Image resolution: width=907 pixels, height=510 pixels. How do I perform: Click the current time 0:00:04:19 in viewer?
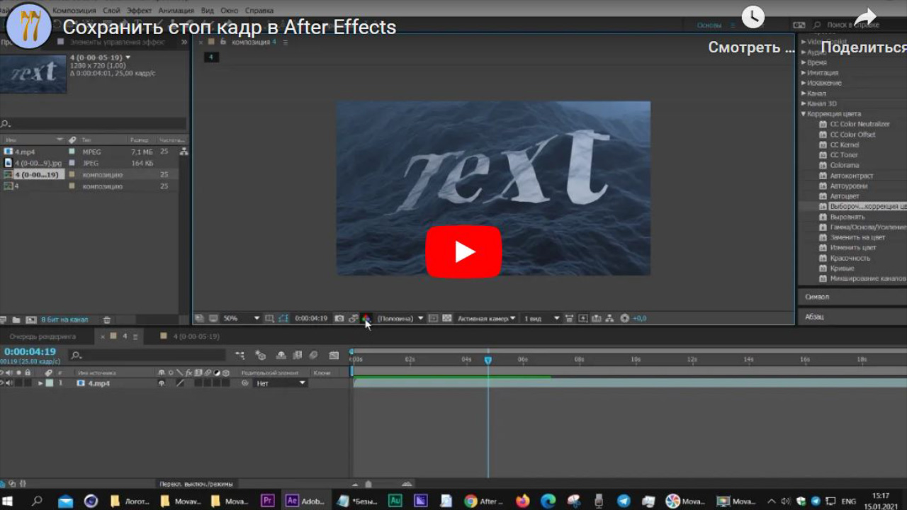(x=311, y=319)
